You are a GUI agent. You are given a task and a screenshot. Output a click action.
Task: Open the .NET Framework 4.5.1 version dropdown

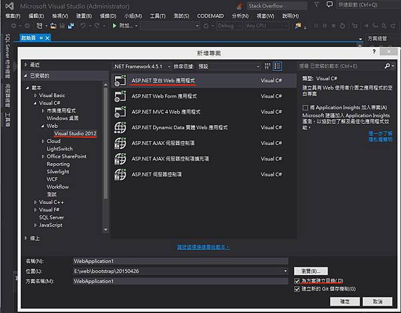[142, 66]
